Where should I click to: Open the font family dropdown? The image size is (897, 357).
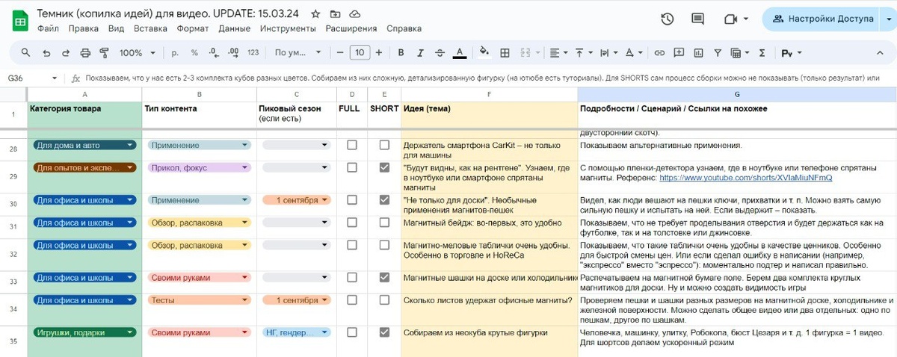coord(298,53)
